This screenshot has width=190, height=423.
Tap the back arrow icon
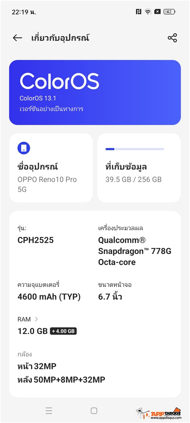point(17,38)
